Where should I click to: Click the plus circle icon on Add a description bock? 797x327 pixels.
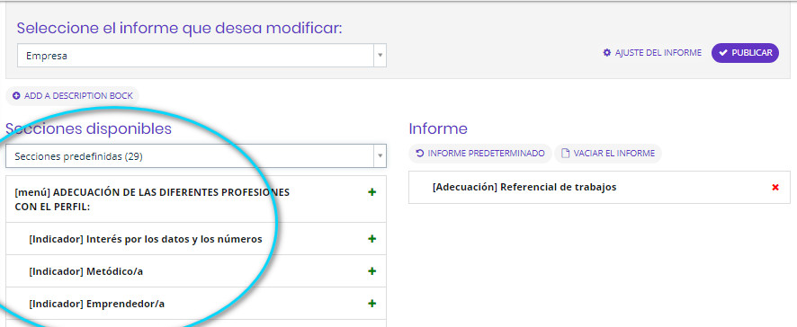click(17, 95)
